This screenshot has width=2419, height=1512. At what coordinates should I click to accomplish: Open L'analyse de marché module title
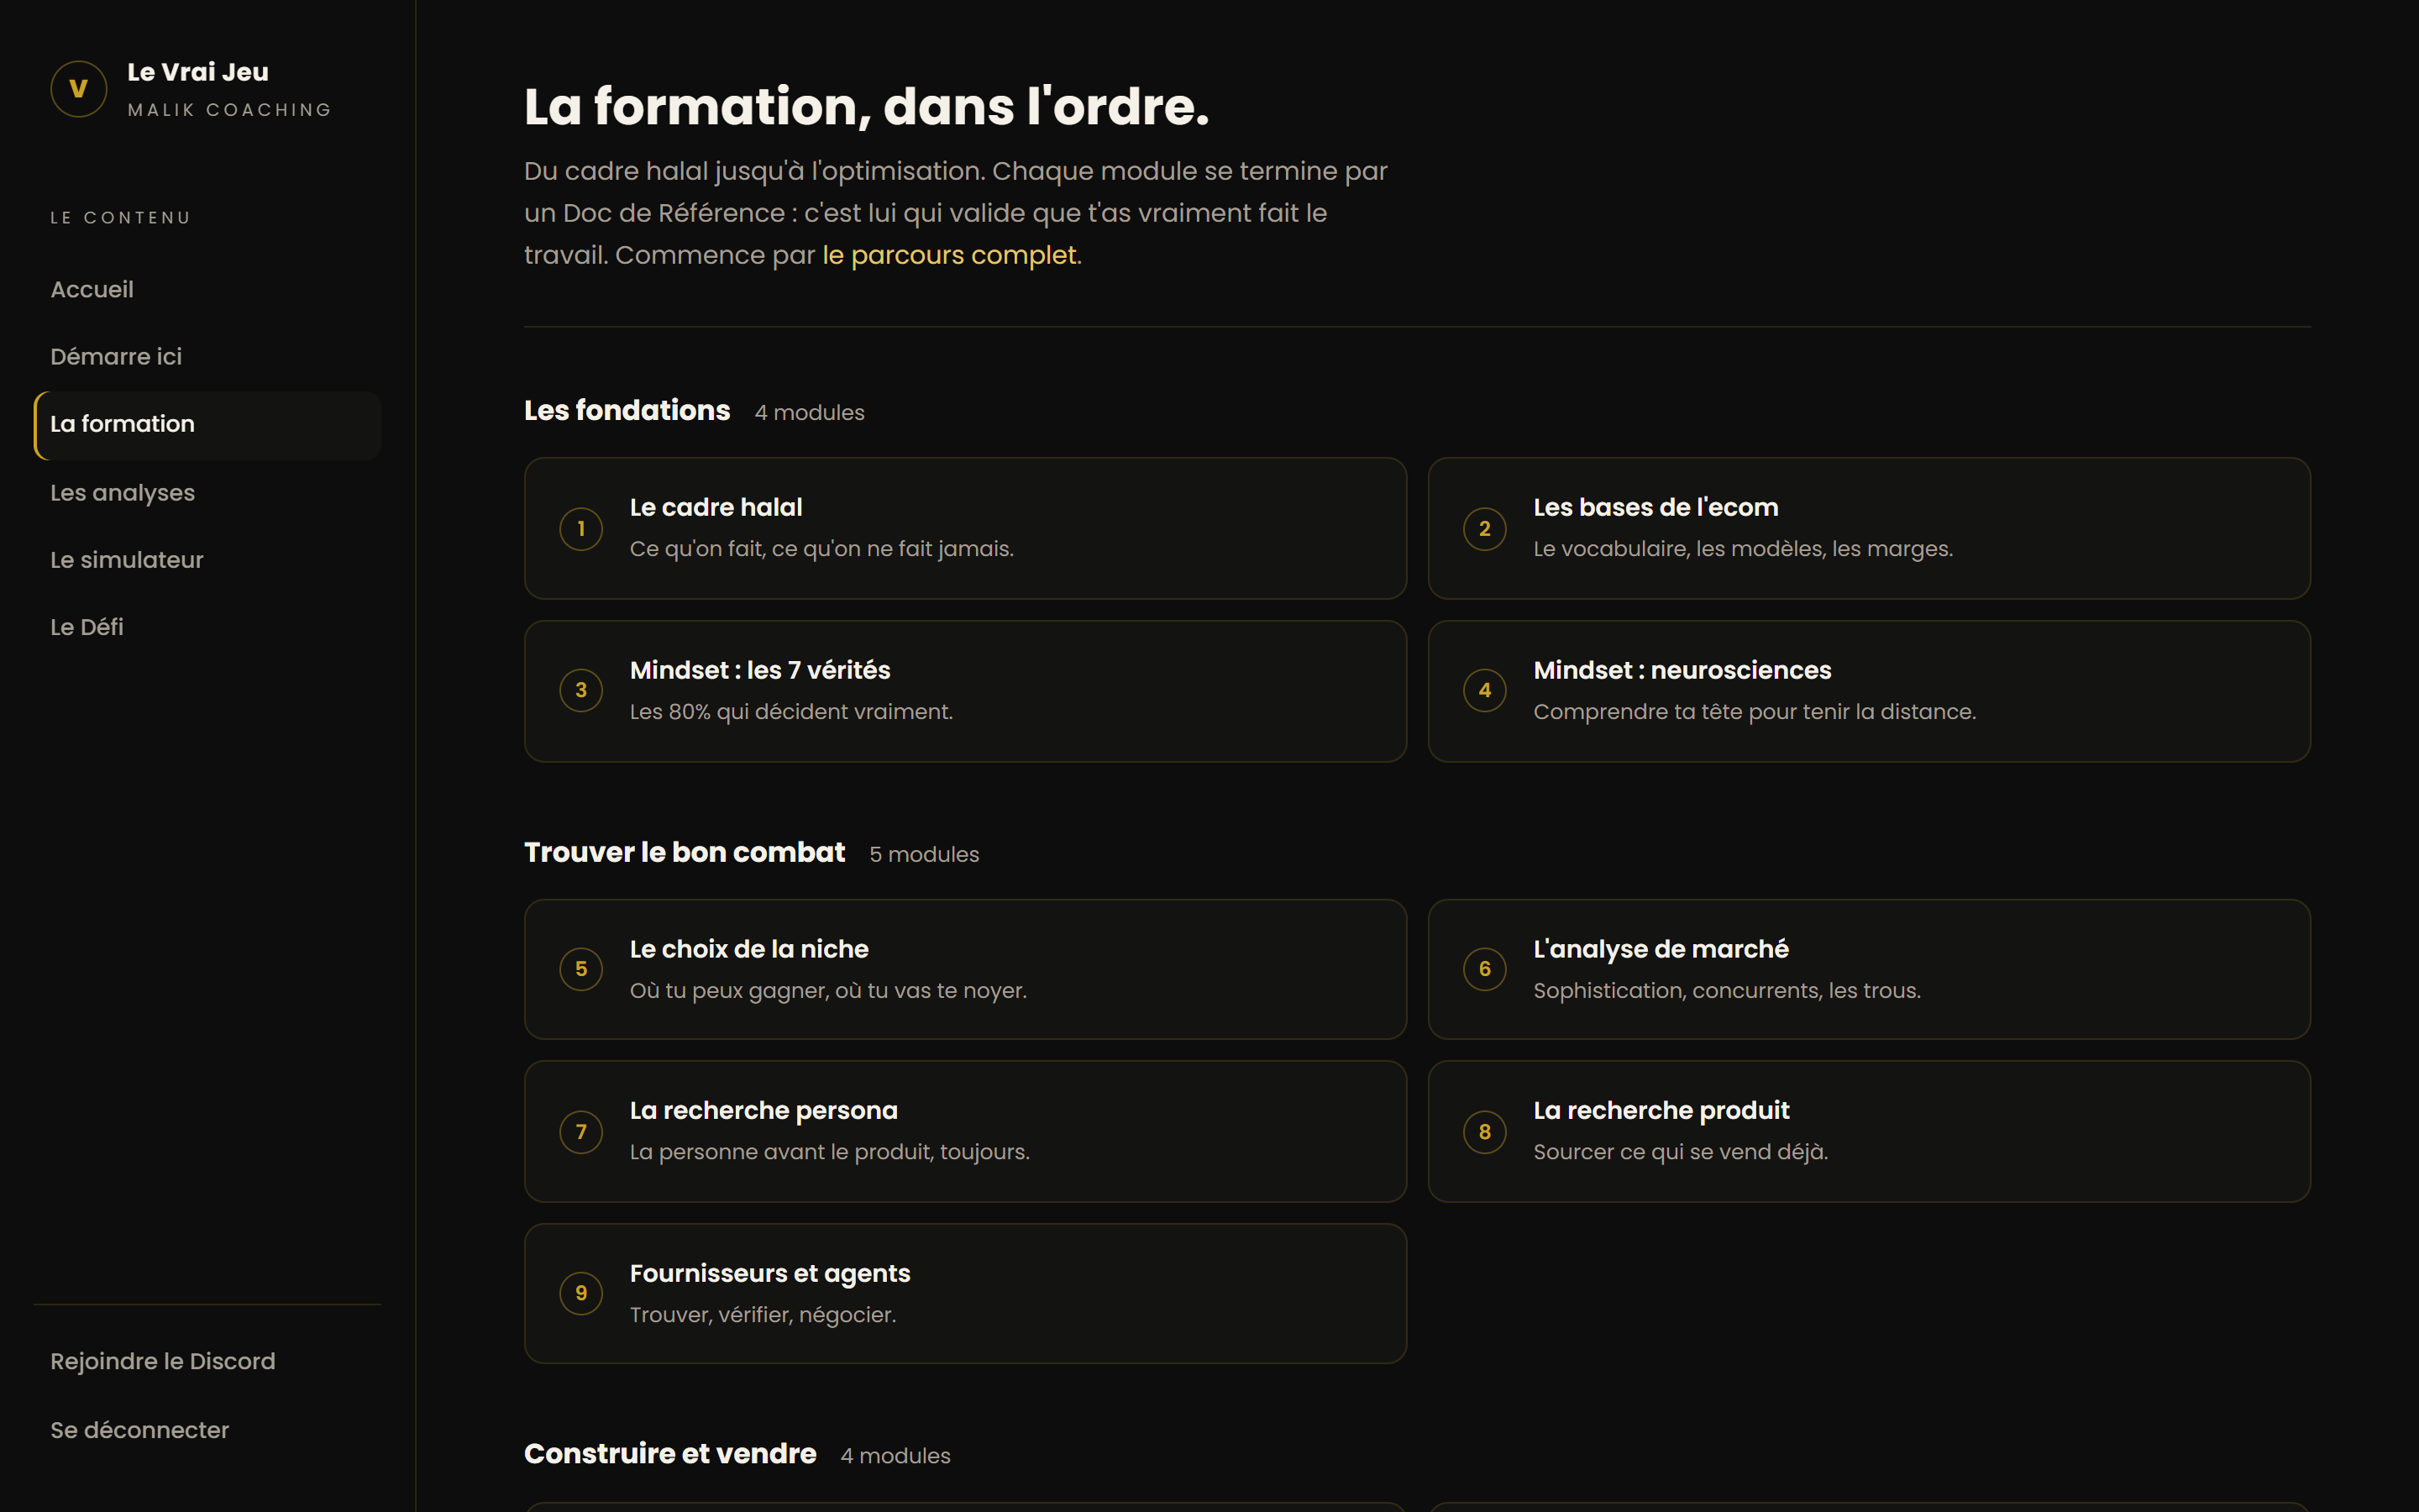pos(1661,949)
